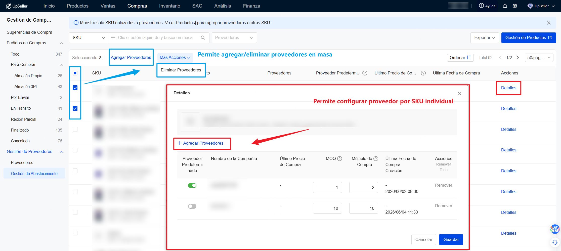Image resolution: width=561 pixels, height=251 pixels.
Task: Toggle the select-all header checkbox
Action: click(75, 73)
